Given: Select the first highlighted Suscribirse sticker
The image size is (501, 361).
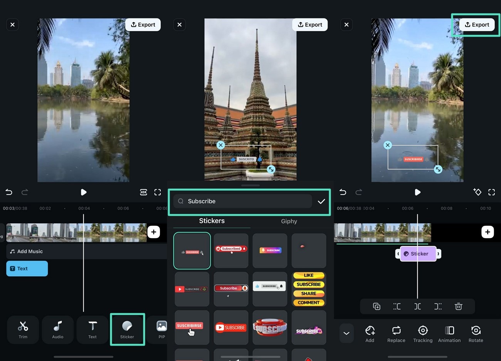Looking at the screenshot, I should pyautogui.click(x=192, y=250).
